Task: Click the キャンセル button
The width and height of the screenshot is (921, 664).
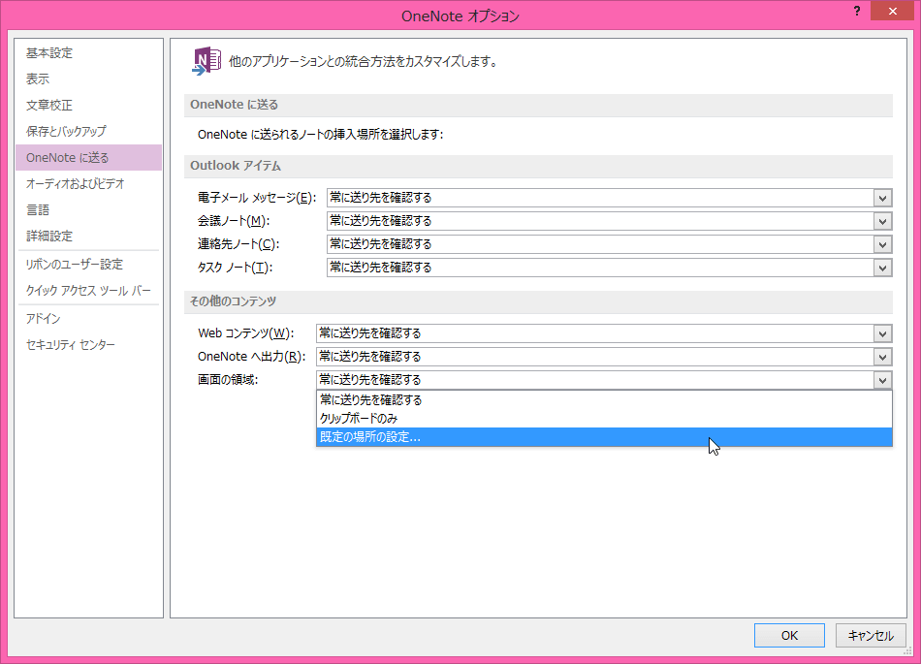Action: [871, 635]
